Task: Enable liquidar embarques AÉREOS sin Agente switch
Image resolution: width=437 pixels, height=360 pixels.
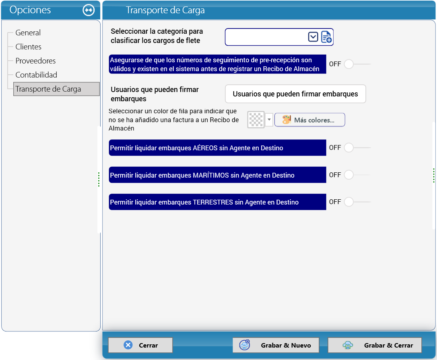Action: [357, 147]
